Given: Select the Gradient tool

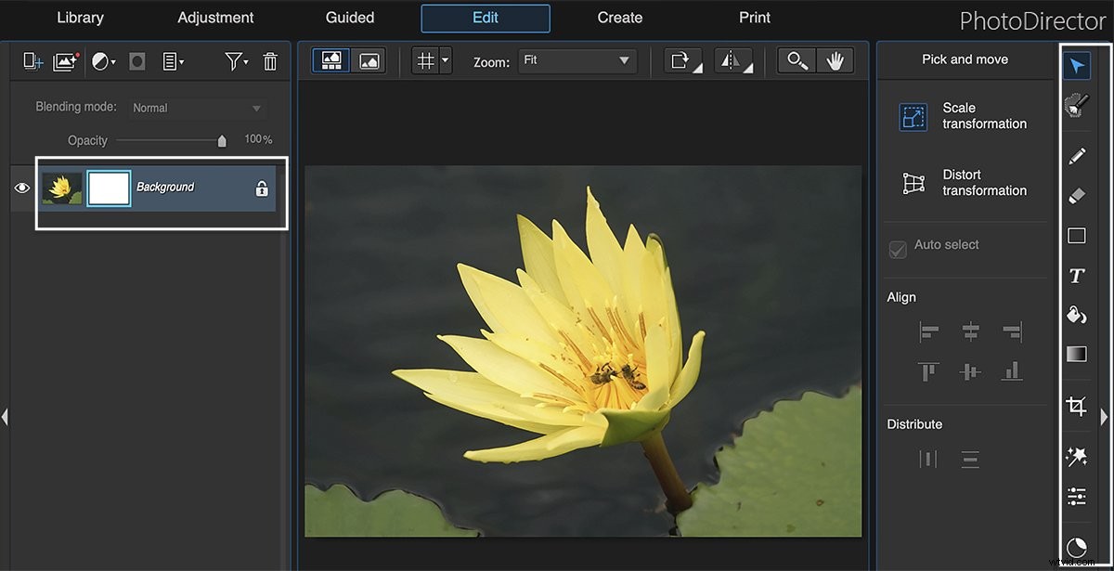Looking at the screenshot, I should 1076,353.
